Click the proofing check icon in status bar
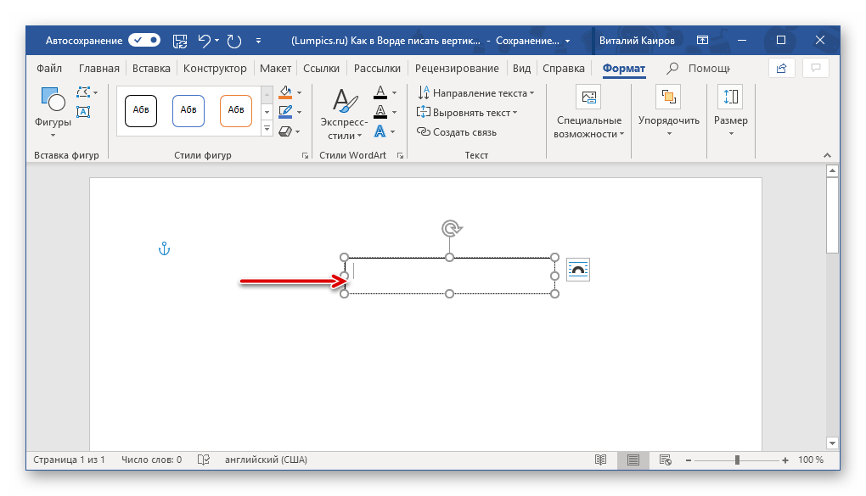Viewport: 866px width, 496px height. [204, 460]
